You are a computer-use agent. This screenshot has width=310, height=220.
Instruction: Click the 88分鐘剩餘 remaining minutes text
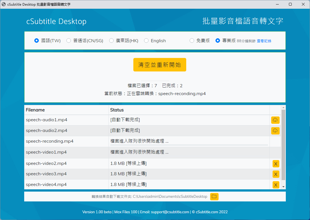[246, 41]
